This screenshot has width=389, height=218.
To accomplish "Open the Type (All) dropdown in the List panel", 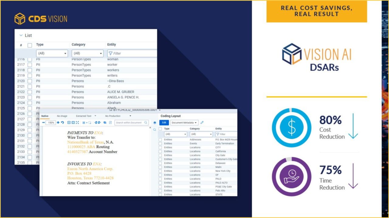I will click(x=52, y=53).
